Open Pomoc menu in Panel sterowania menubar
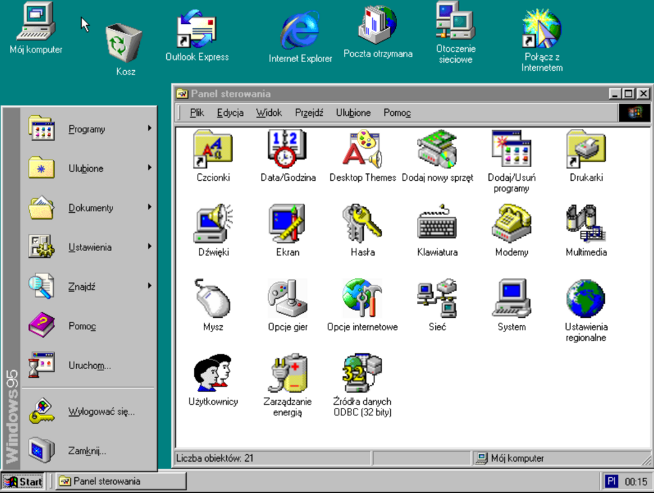Image resolution: width=654 pixels, height=493 pixels. pyautogui.click(x=397, y=113)
